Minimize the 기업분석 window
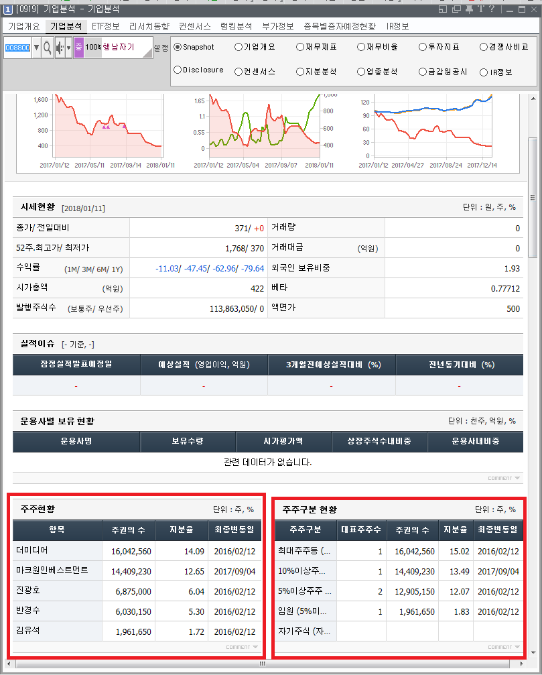Screen dimensions: 542x675 pyautogui.click(x=510, y=9)
